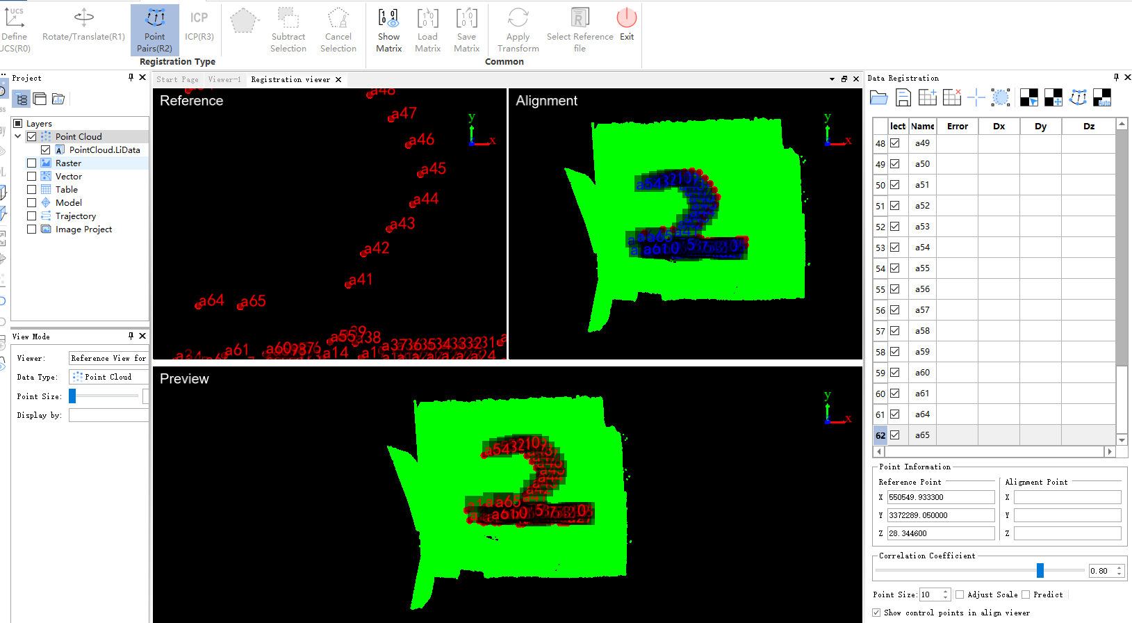Image resolution: width=1132 pixels, height=623 pixels.
Task: Delete table row icon with red X
Action: coord(952,98)
